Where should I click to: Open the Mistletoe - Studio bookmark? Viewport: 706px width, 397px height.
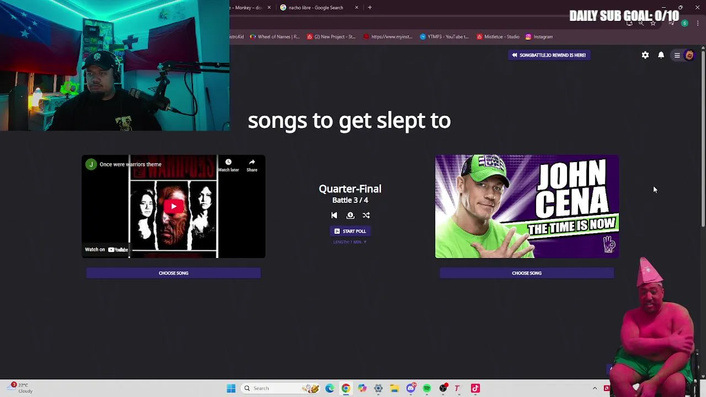tap(498, 37)
